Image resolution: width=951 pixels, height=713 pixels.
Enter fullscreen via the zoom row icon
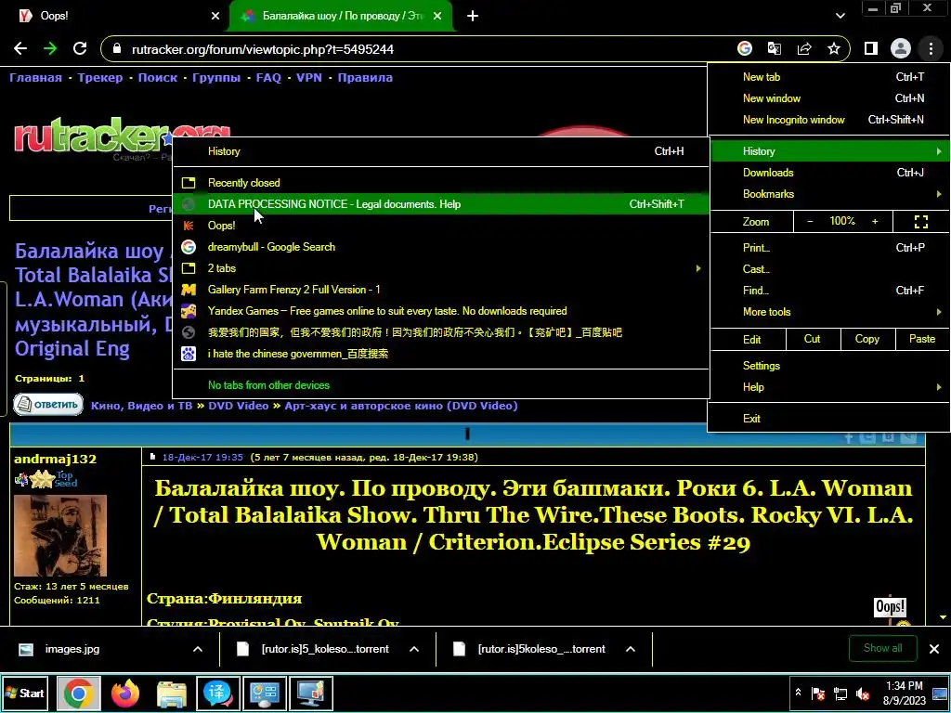920,221
